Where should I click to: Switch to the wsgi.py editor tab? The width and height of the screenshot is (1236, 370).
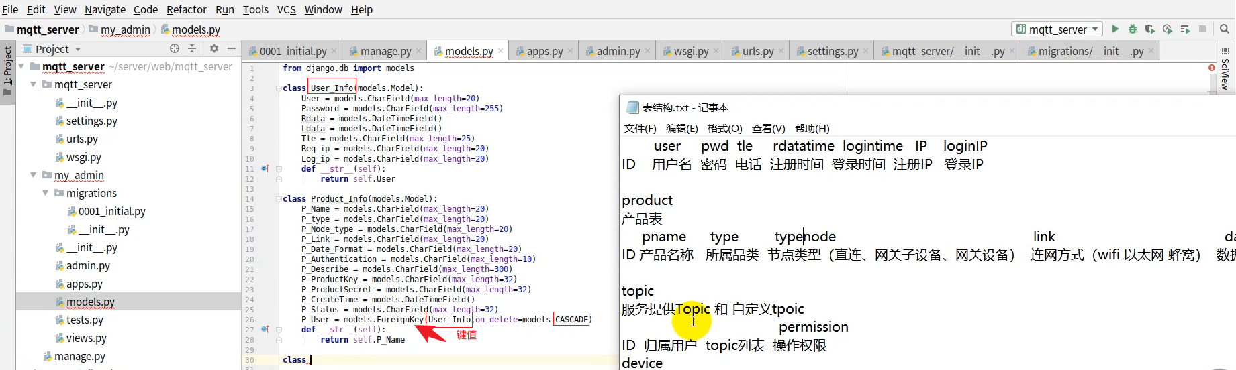point(691,51)
